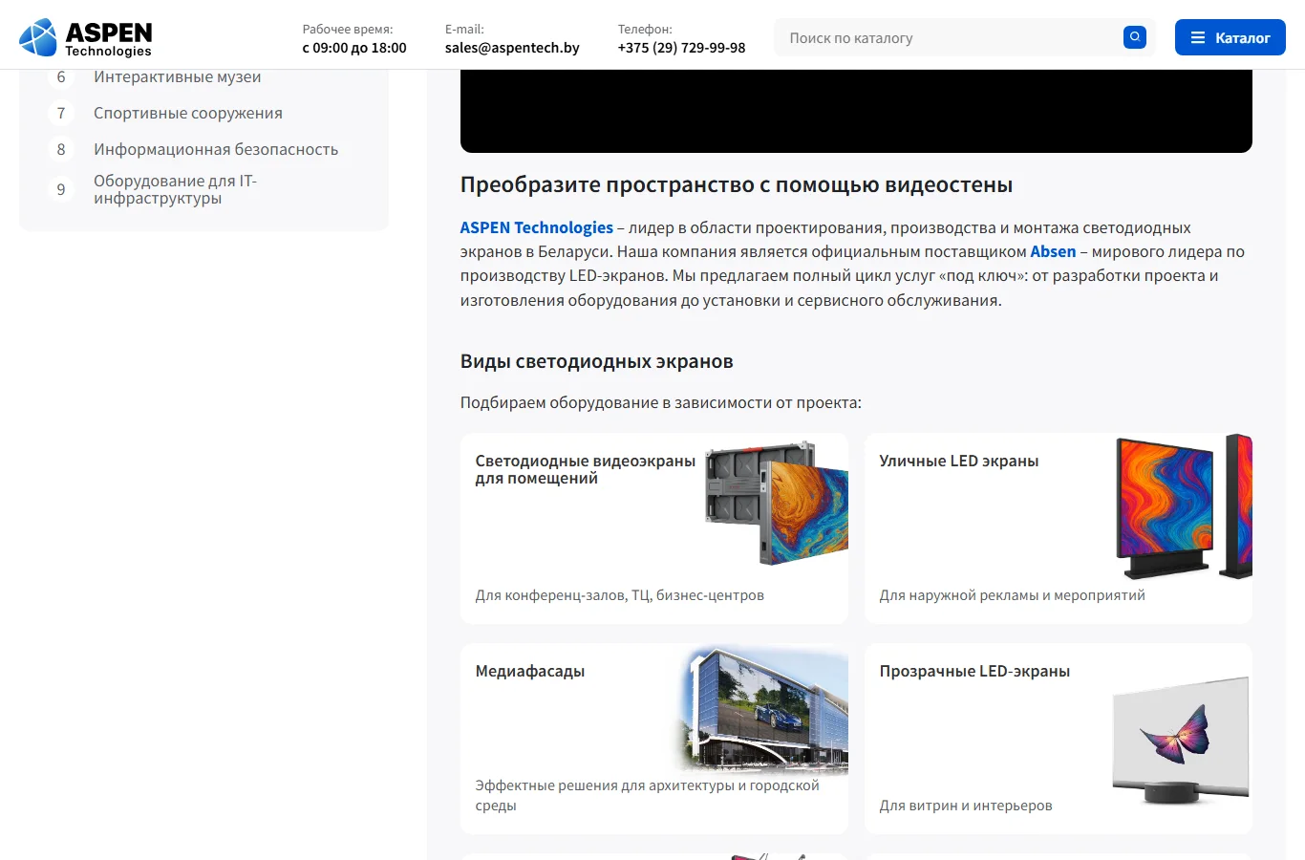Click text Для витрин и интерьеров
The width and height of the screenshot is (1305, 860).
point(966,806)
